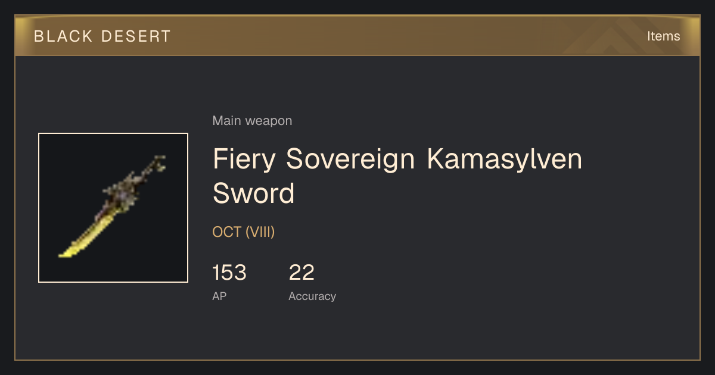This screenshot has height=375, width=715.
Task: Select the OCT (VIII) enhancement level
Action: [x=244, y=232]
